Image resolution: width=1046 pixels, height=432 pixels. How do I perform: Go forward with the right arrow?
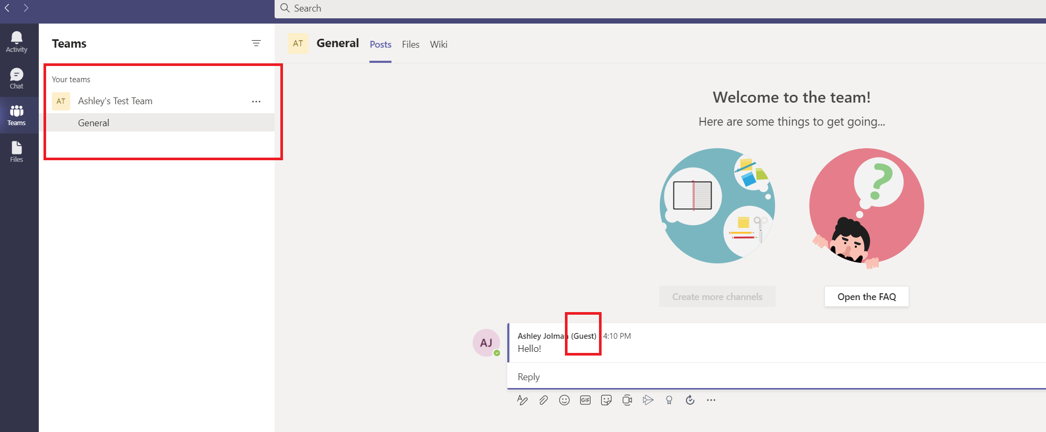(x=26, y=8)
